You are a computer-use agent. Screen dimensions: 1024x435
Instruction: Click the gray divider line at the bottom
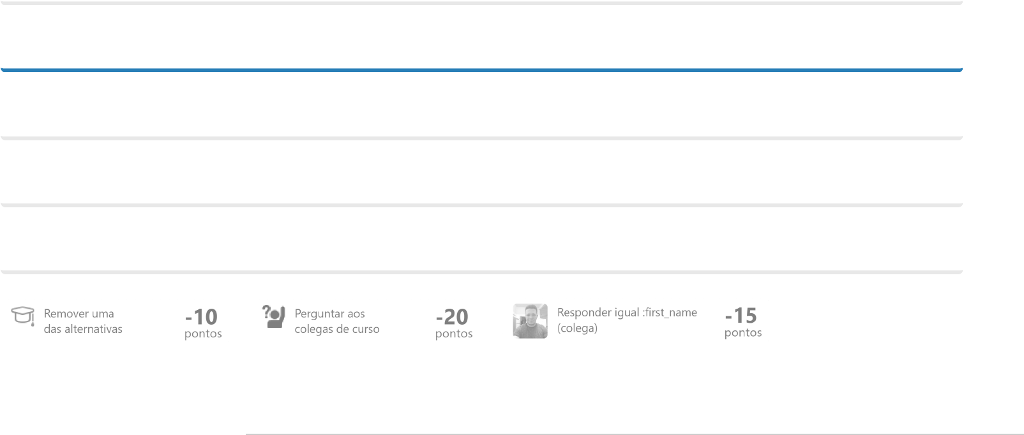pyautogui.click(x=635, y=434)
